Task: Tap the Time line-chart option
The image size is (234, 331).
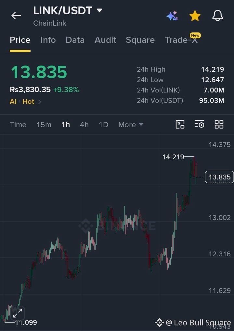Action: [x=18, y=125]
